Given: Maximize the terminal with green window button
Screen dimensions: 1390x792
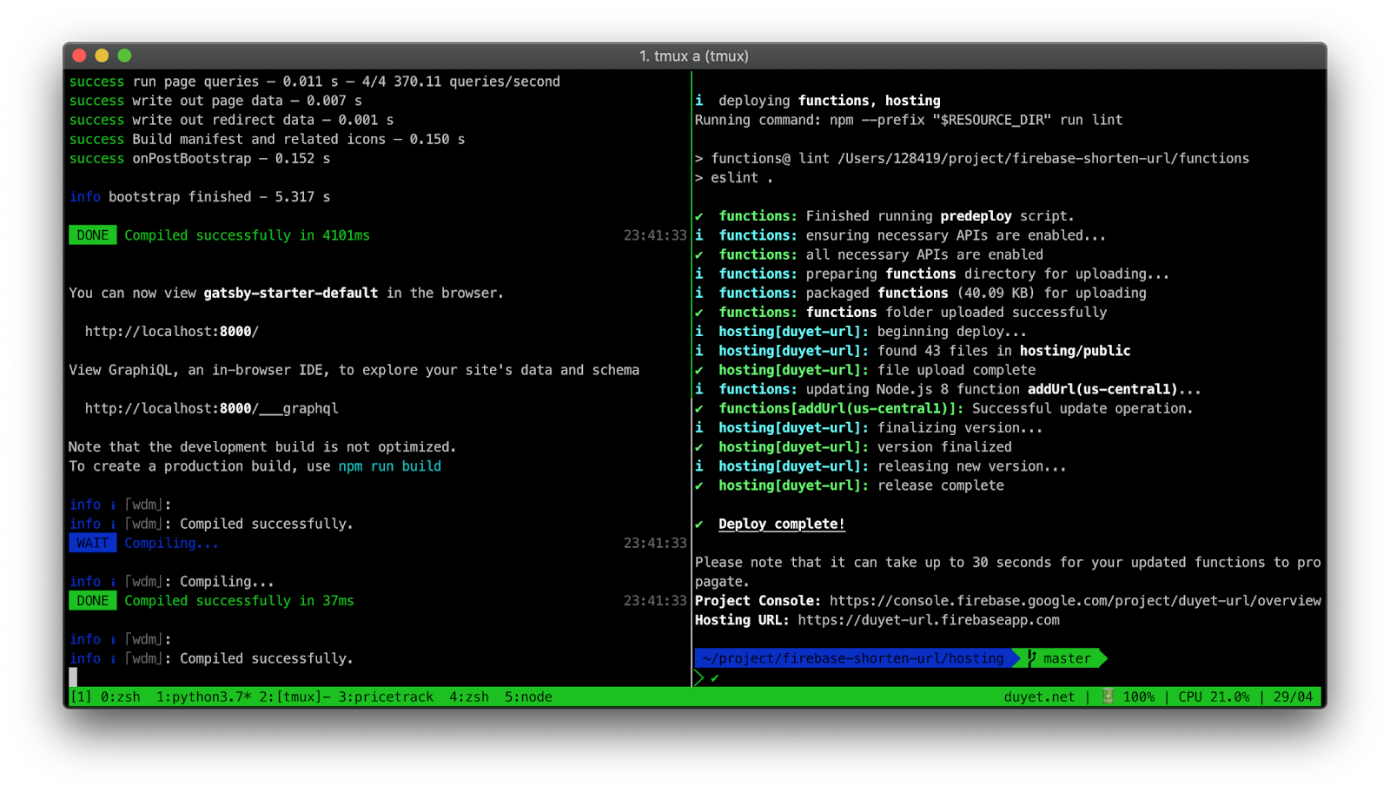Looking at the screenshot, I should click(124, 56).
